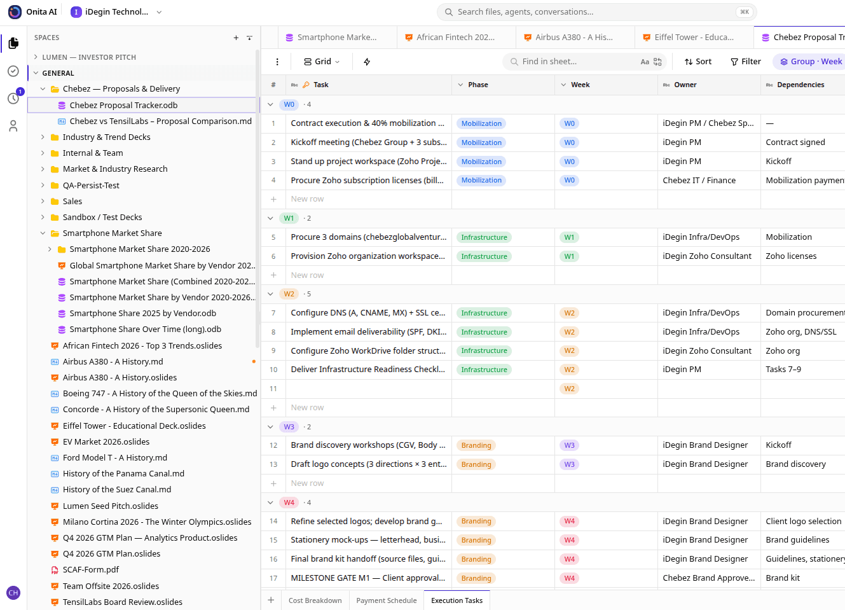This screenshot has width=845, height=610.
Task: Open the Grid view dropdown
Action: pos(322,62)
